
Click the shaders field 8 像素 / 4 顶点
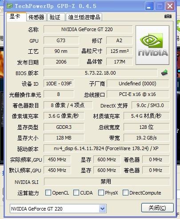click(68, 105)
